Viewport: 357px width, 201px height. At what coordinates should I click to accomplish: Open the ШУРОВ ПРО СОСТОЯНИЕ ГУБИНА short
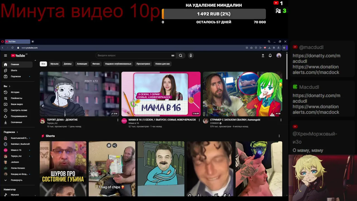(63, 169)
